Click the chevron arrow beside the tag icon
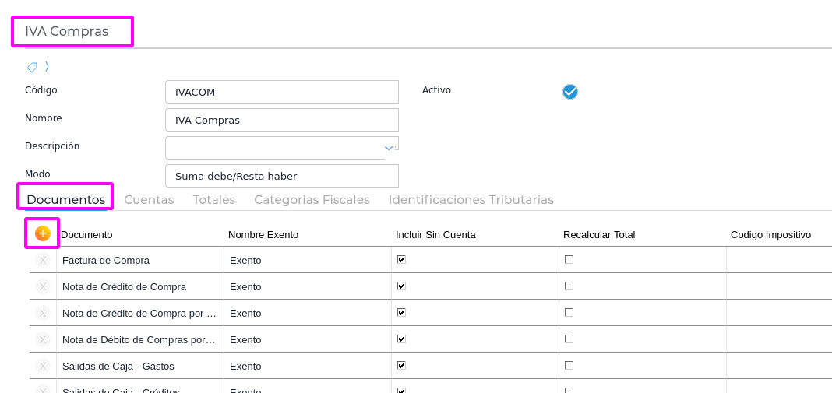 coord(47,67)
